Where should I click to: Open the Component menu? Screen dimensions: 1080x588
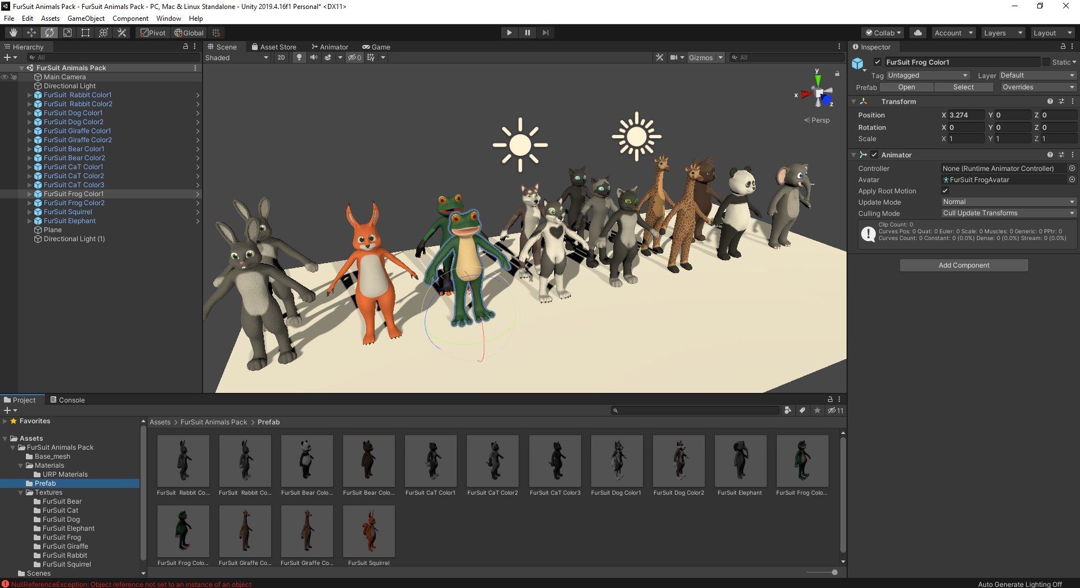[x=130, y=19]
